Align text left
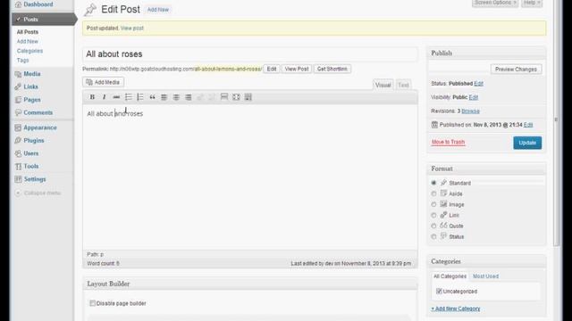Viewport: 572px width, 321px height. (x=164, y=97)
